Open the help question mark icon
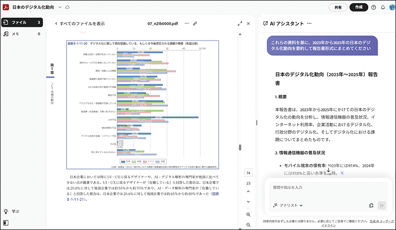The image size is (396, 230). 374,7
